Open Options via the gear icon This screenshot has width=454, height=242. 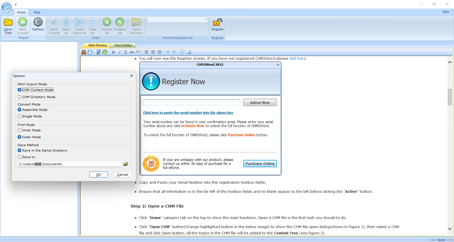pyautogui.click(x=38, y=22)
